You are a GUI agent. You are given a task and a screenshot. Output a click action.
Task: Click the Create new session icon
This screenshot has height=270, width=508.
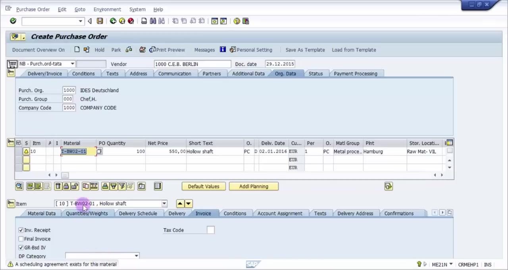(x=215, y=21)
